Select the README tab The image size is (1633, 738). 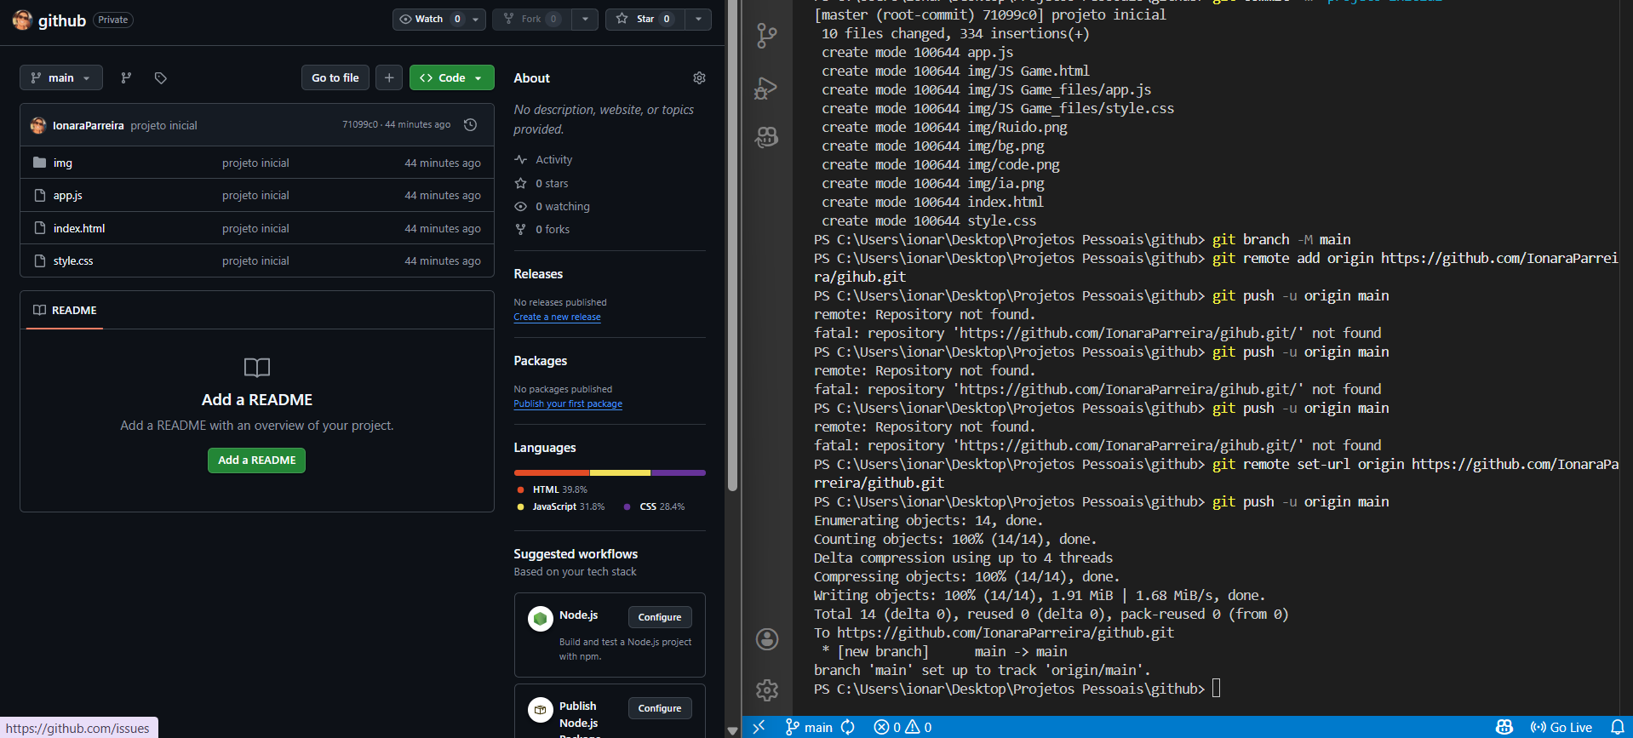(x=65, y=310)
